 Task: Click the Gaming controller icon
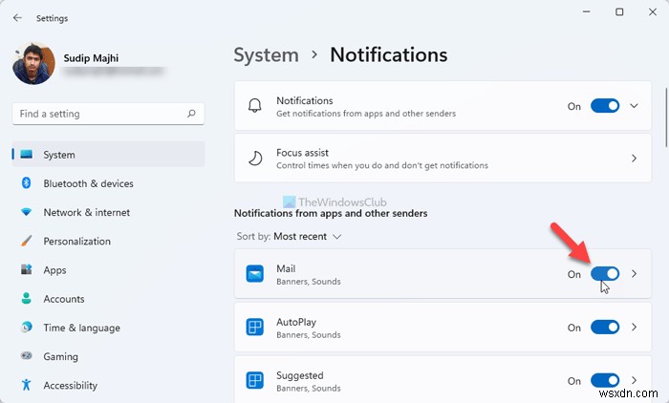click(27, 355)
